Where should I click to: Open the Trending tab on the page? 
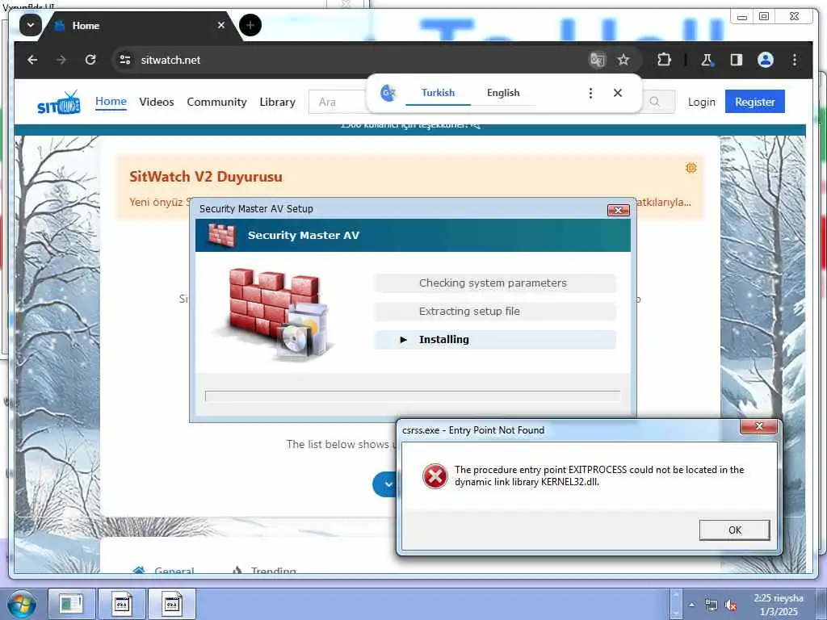pos(264,571)
